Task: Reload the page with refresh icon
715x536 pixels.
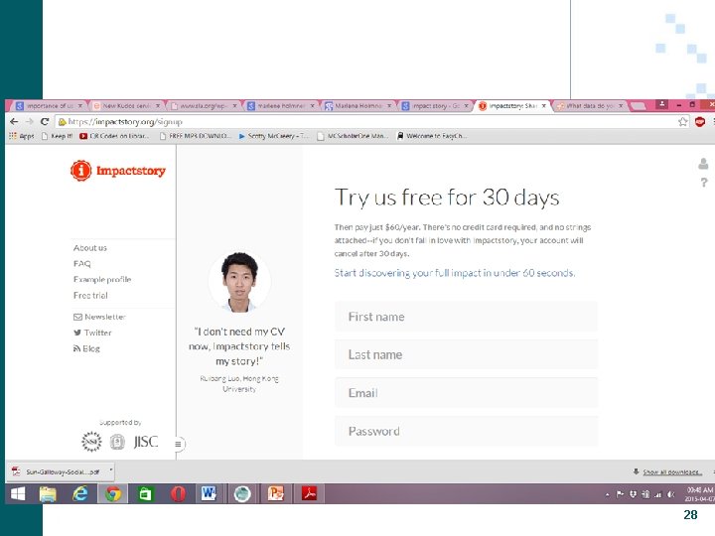Action: tap(45, 122)
